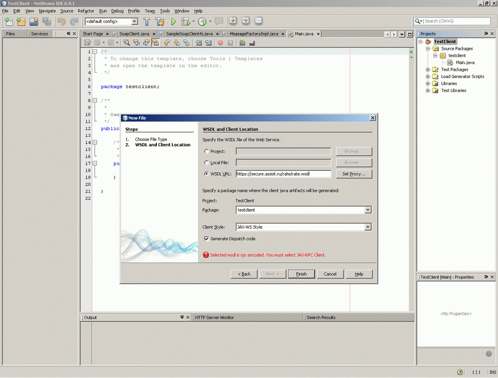Open the Package combo box dropdown
498x378 pixels.
(x=368, y=210)
